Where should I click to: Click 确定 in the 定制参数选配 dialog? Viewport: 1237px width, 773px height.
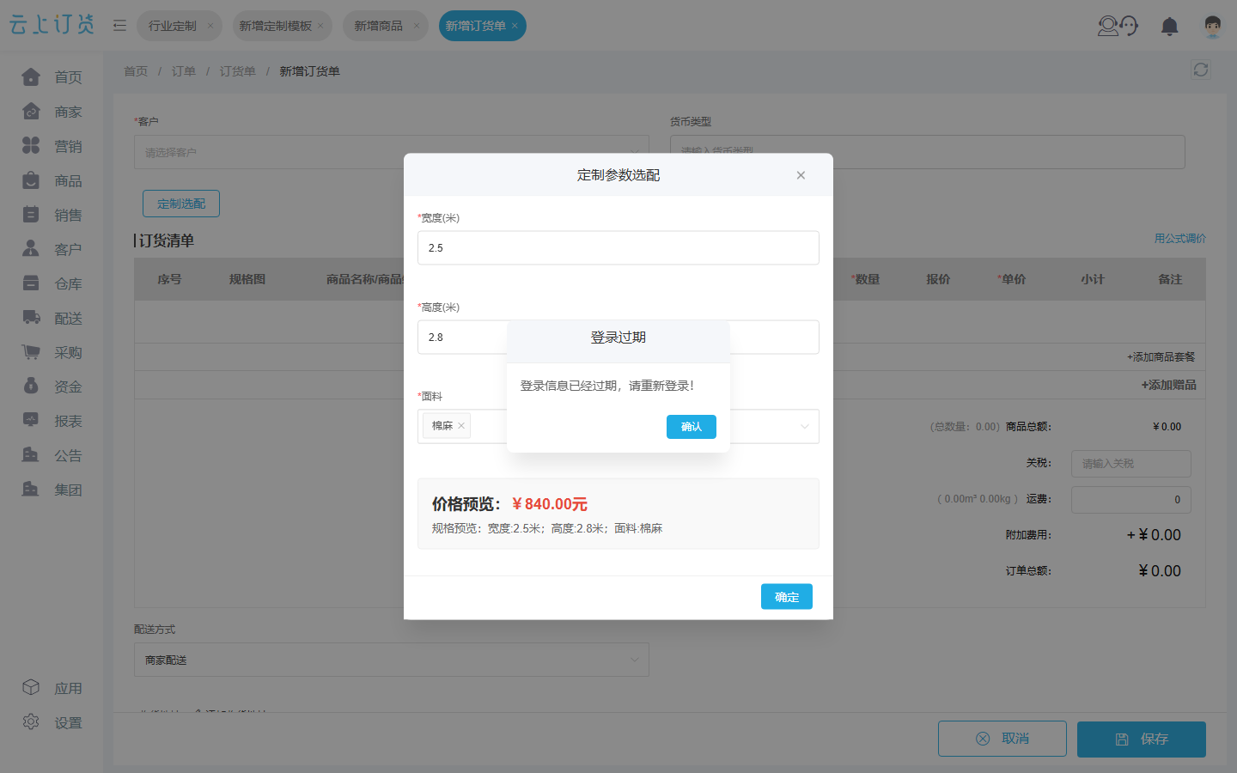pyautogui.click(x=787, y=597)
